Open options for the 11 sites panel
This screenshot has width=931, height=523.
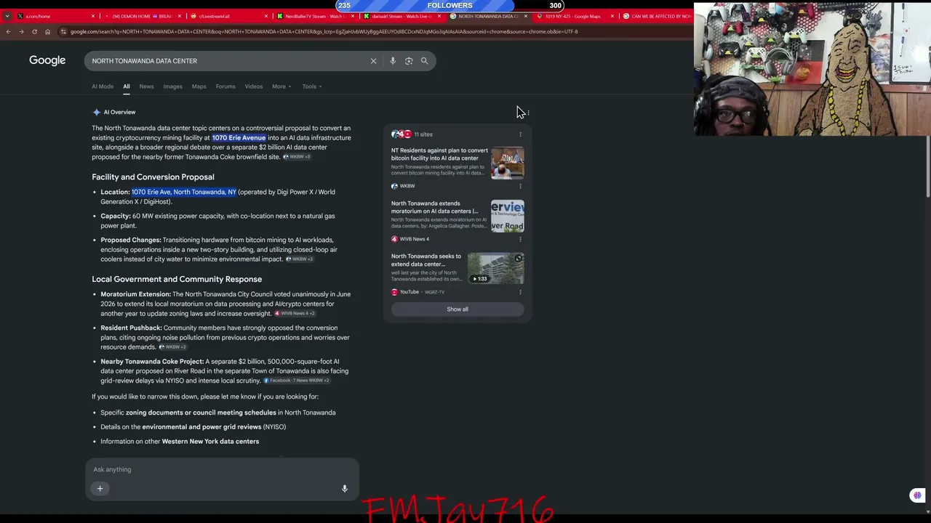point(520,134)
